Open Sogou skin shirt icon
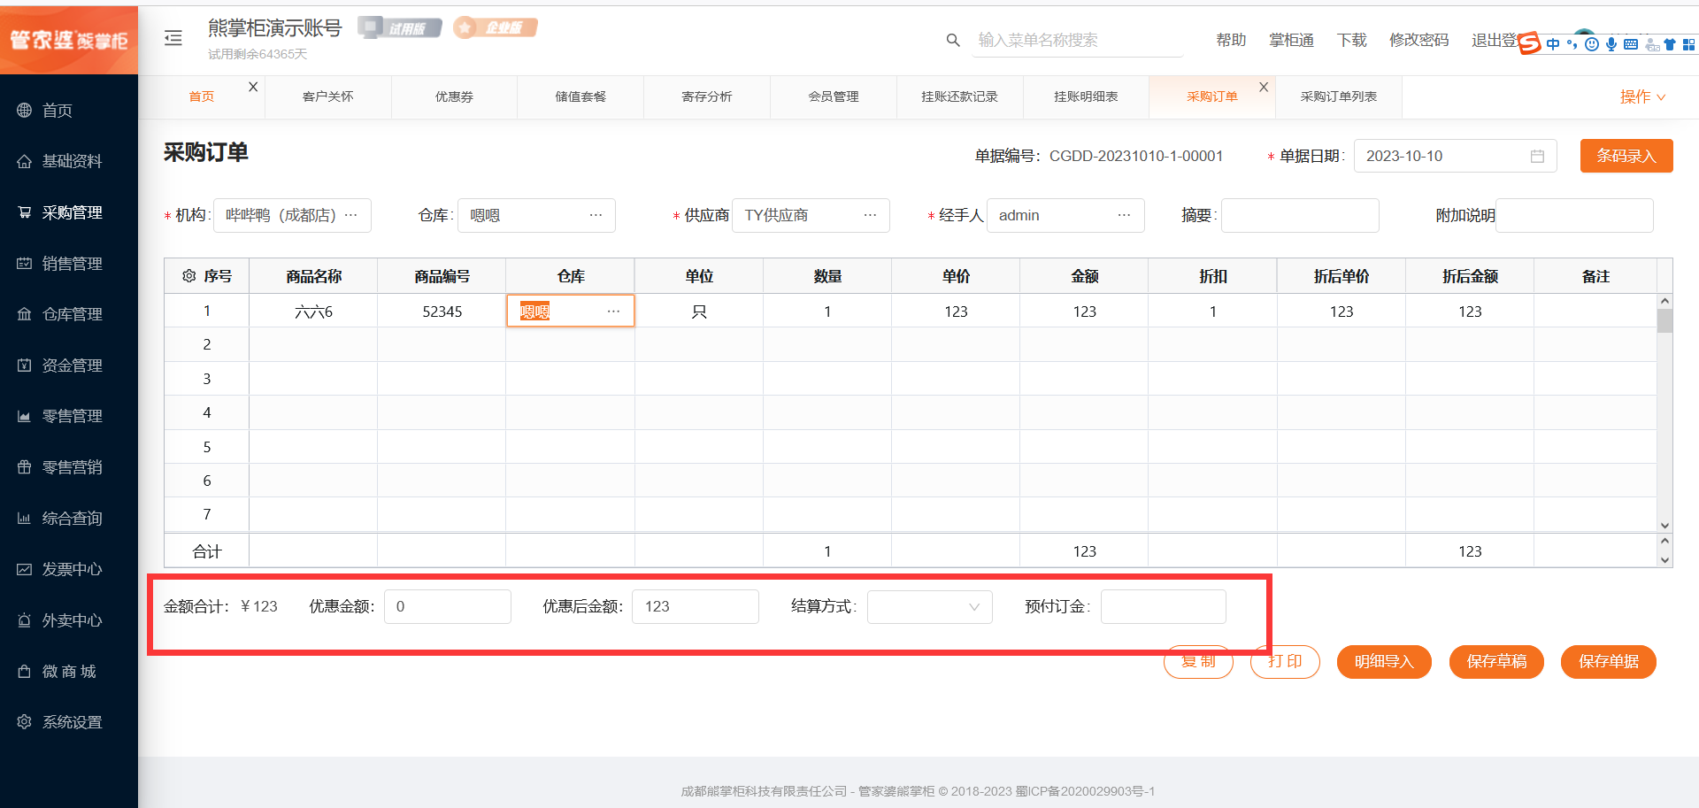Image resolution: width=1699 pixels, height=808 pixels. click(x=1670, y=44)
